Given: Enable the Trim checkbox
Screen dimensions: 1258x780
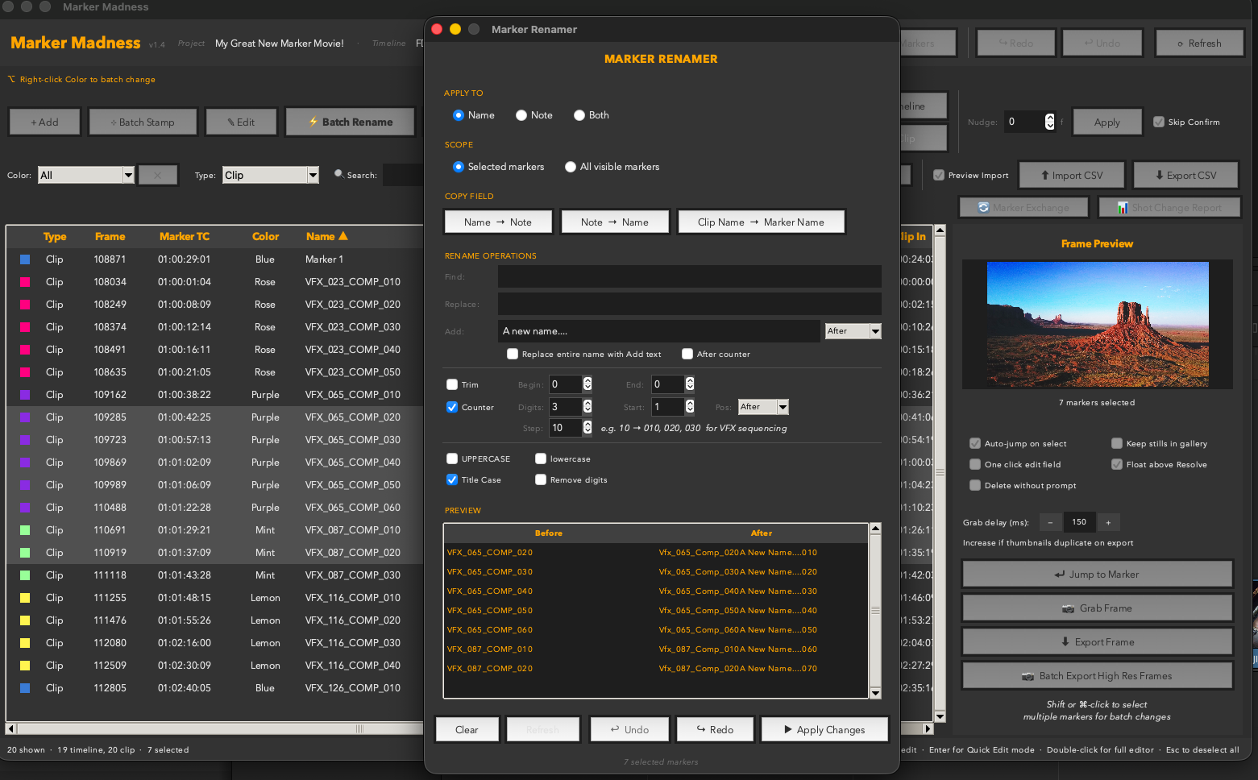Looking at the screenshot, I should (x=452, y=384).
